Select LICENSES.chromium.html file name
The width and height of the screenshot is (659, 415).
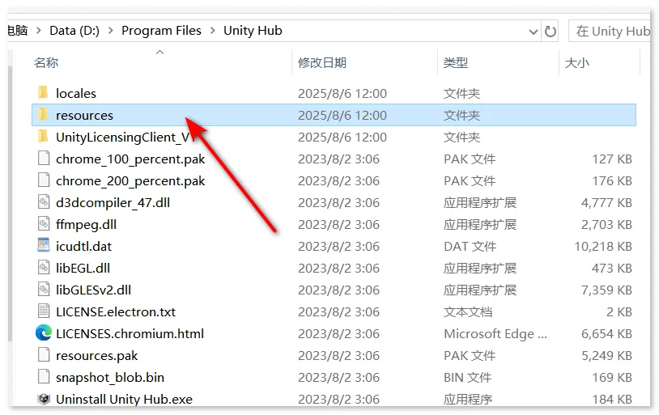tap(130, 333)
